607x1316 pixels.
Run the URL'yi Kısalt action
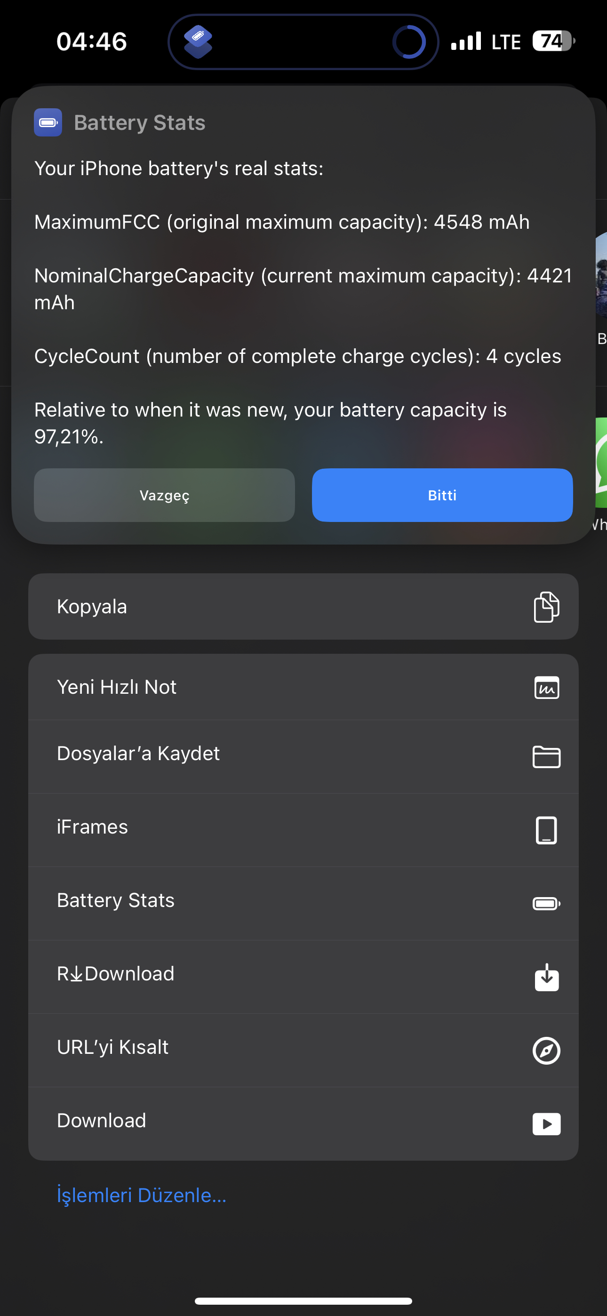point(303,1051)
